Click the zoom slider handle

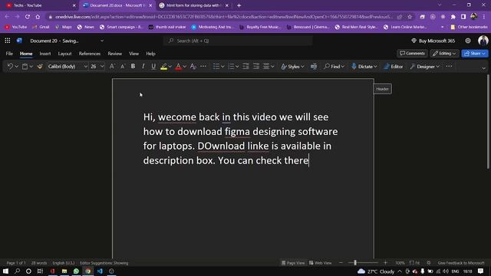click(355, 263)
